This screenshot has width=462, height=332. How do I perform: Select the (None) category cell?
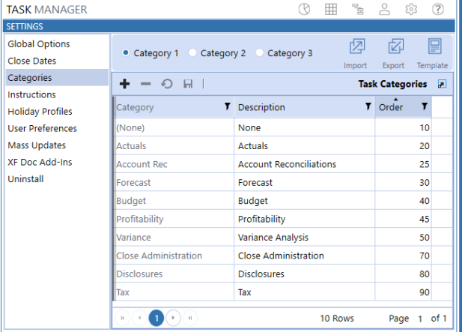click(174, 127)
